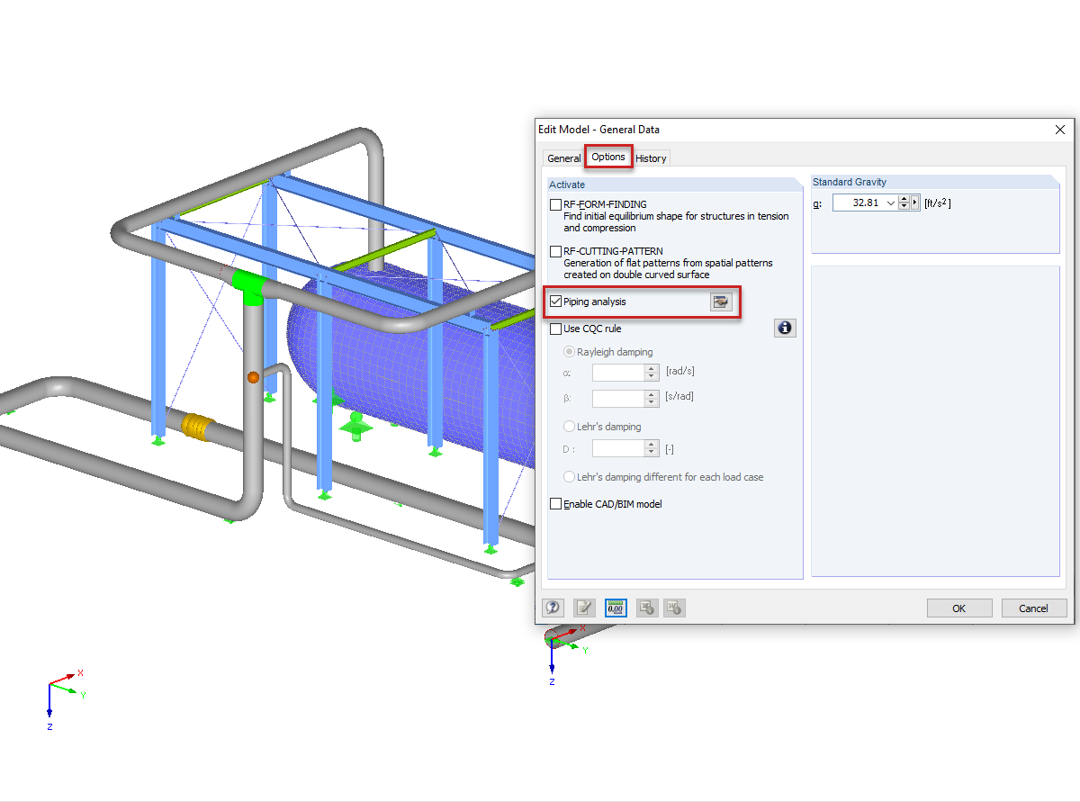
Task: Click the Excel export icon at dialog bottom
Action: 646,608
